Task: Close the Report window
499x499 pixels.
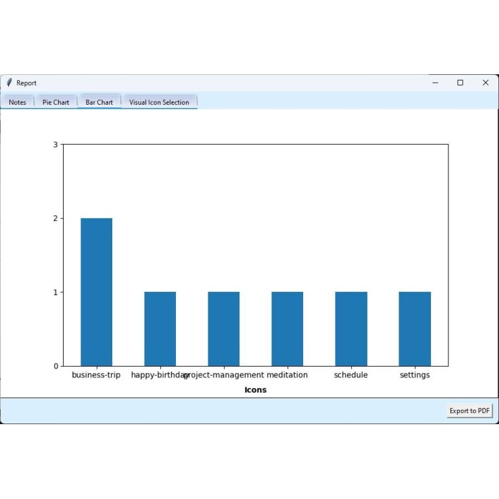Action: [485, 82]
